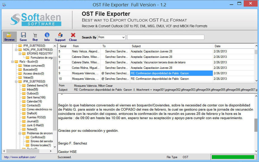Select the 'NON_IPM_SUBTREE(0)' folder label
The width and height of the screenshot is (259, 162).
pos(38,50)
